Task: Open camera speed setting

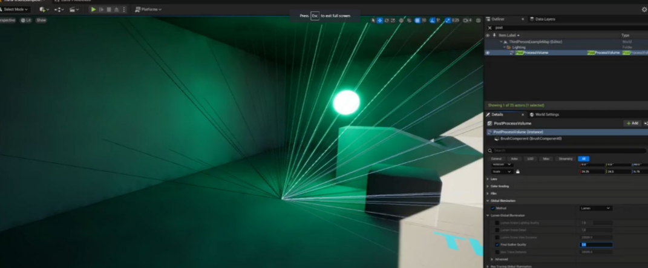Action: pos(468,20)
